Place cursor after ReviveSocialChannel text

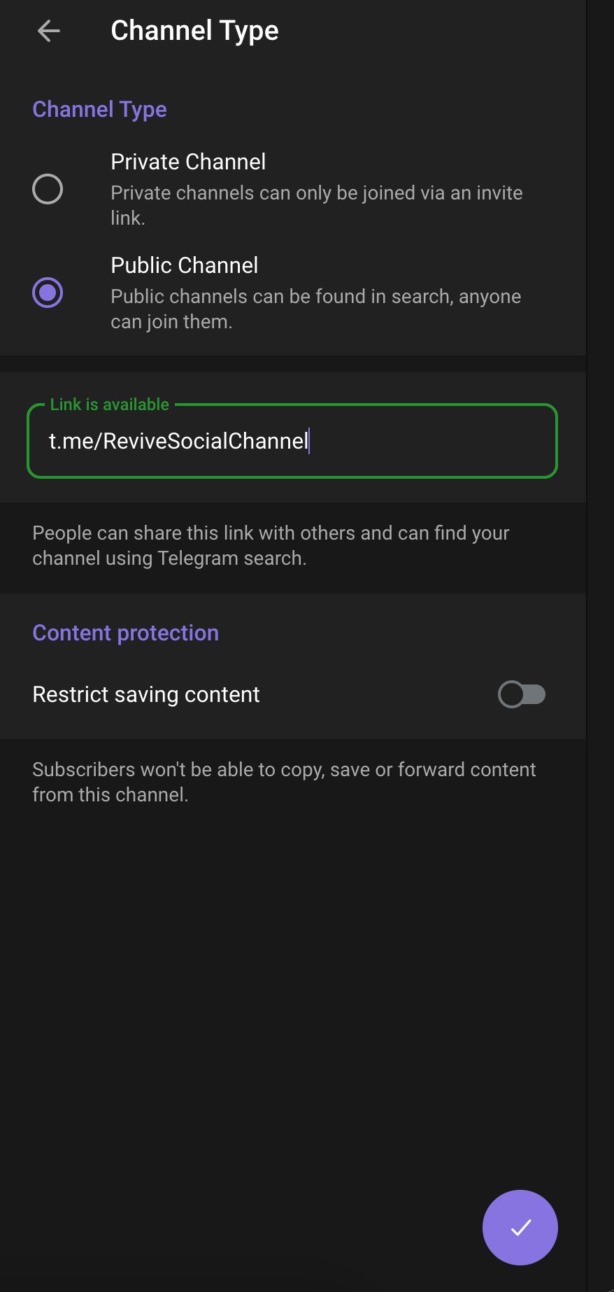pos(308,442)
